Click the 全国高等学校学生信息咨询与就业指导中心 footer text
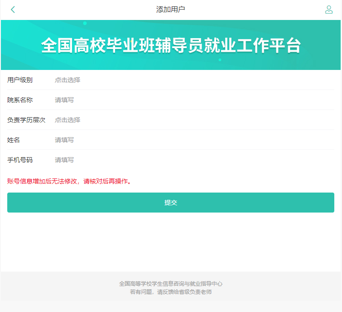The height and width of the screenshot is (312, 342). (171, 283)
